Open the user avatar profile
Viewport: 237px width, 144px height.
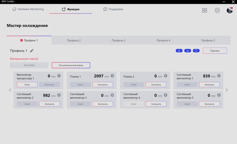(230, 10)
